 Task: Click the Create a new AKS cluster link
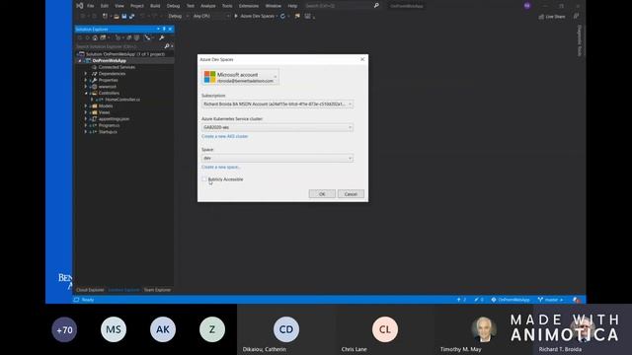pos(224,136)
